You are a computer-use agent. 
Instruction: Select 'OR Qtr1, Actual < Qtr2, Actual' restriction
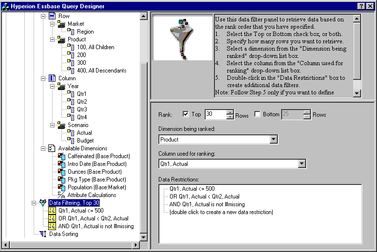tap(93, 218)
